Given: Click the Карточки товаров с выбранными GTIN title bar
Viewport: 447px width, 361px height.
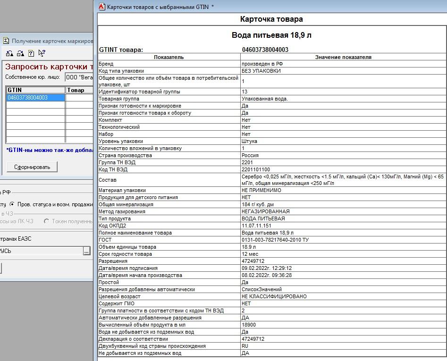Looking at the screenshot, I should click(160, 7).
